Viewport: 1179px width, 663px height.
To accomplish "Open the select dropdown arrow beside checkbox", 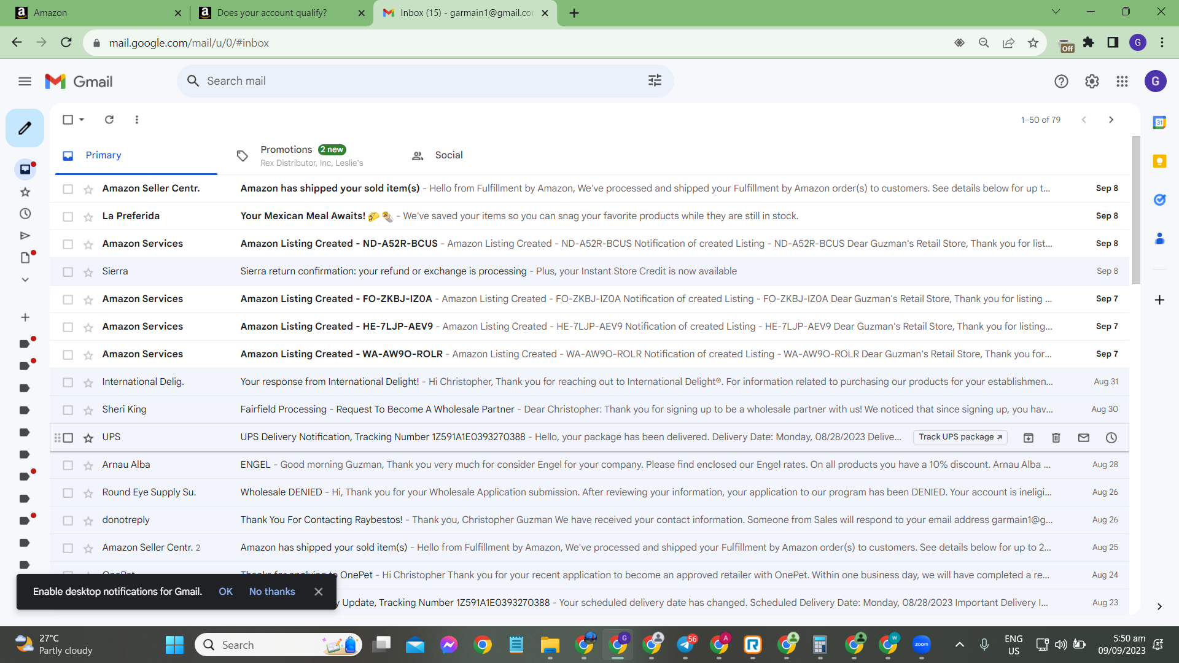I will coord(82,120).
